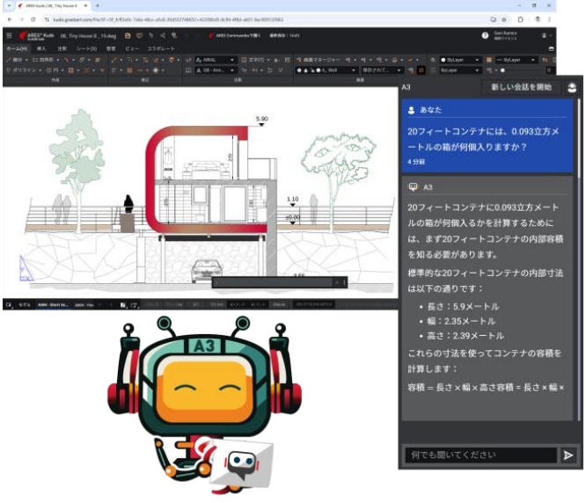Click the share drawing icon
Viewport: 586px width, 503px height.
[x=163, y=35]
